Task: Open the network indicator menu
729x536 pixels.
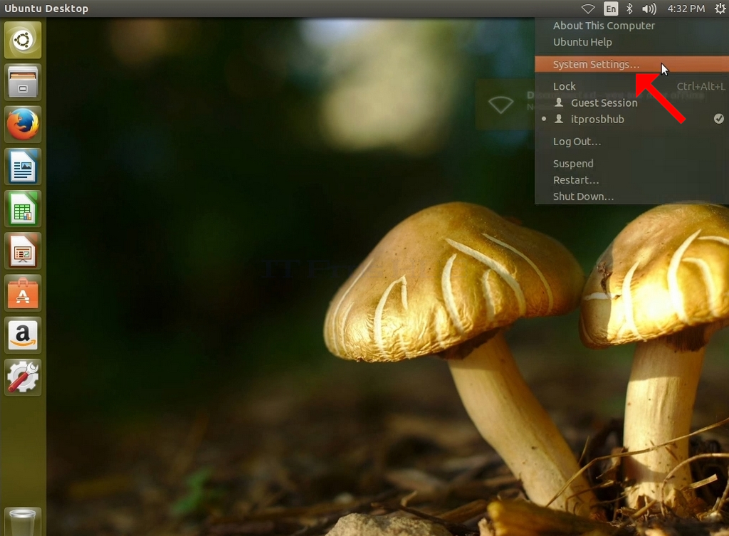Action: coord(588,9)
